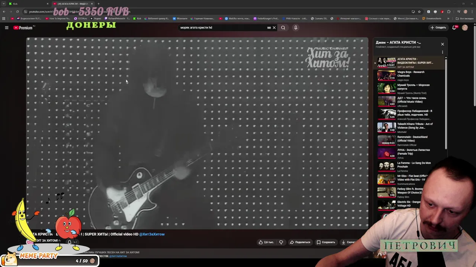Start voice search with the microphone icon
Screen dimensions: 476x267
[296, 27]
